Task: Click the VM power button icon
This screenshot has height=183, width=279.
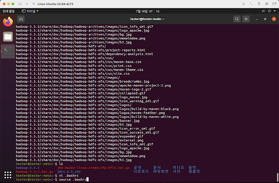Action: click(x=20, y=4)
